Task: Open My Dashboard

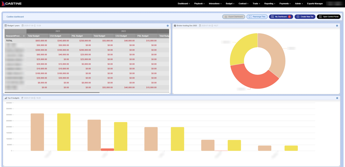Action: click(x=281, y=17)
